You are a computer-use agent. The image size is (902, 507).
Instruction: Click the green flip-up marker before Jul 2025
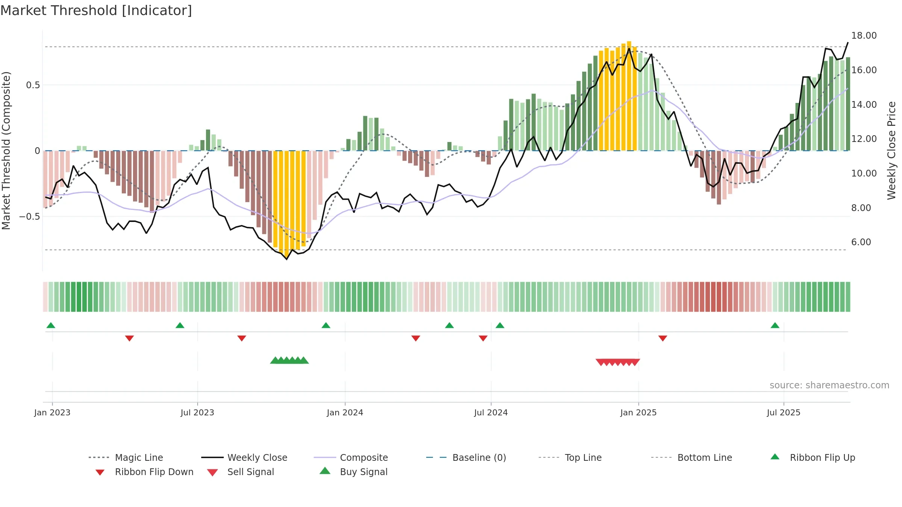[775, 325]
